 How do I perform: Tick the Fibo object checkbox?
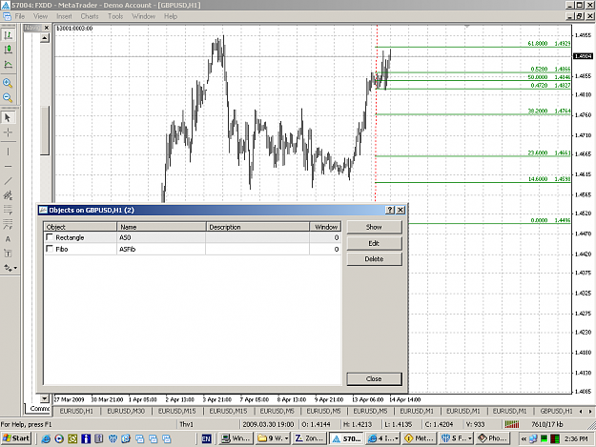click(50, 249)
